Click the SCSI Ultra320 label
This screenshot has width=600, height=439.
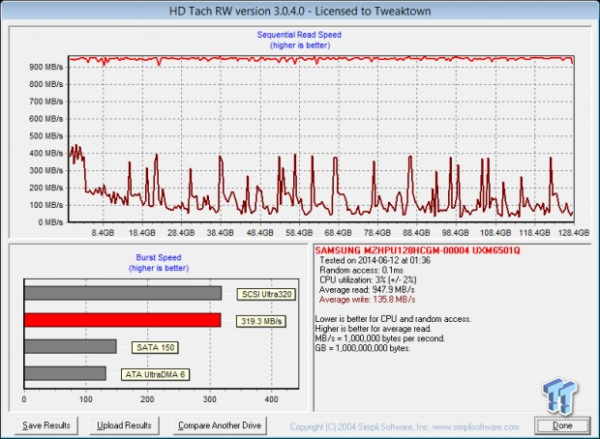[x=266, y=295]
